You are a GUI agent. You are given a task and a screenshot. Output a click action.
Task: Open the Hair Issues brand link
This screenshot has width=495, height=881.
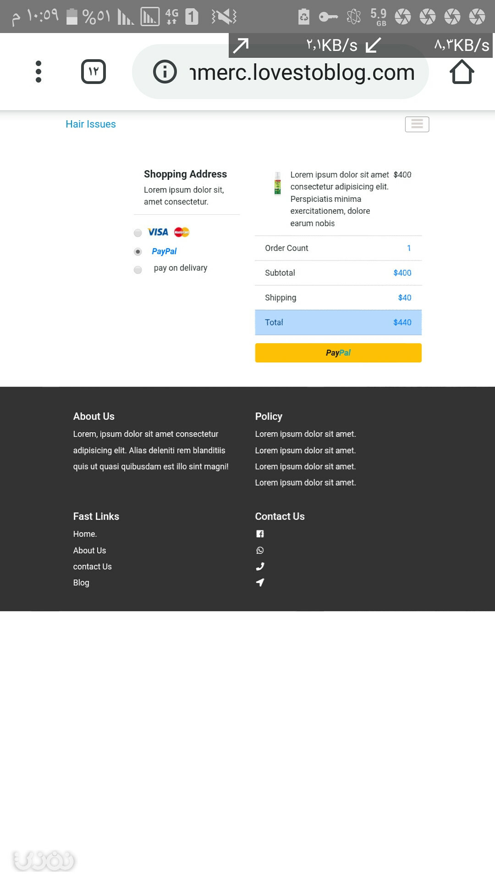(91, 124)
